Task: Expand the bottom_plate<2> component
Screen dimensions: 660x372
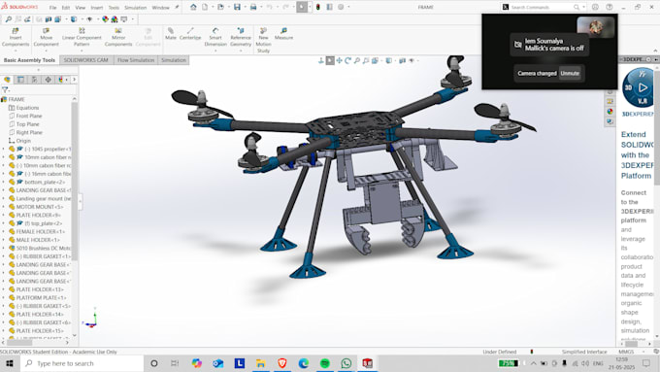Action: 3,182
